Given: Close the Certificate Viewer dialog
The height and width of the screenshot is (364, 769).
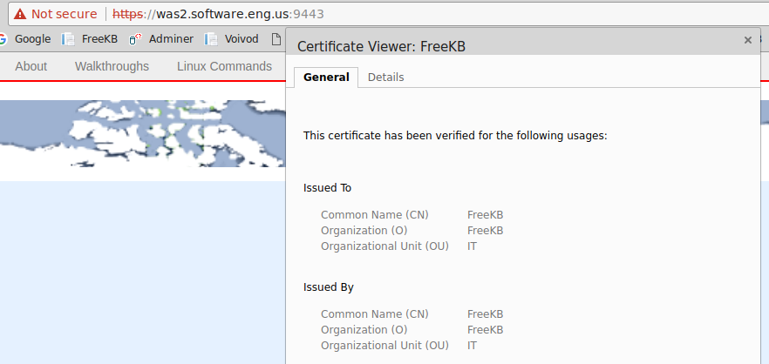Looking at the screenshot, I should 748,40.
